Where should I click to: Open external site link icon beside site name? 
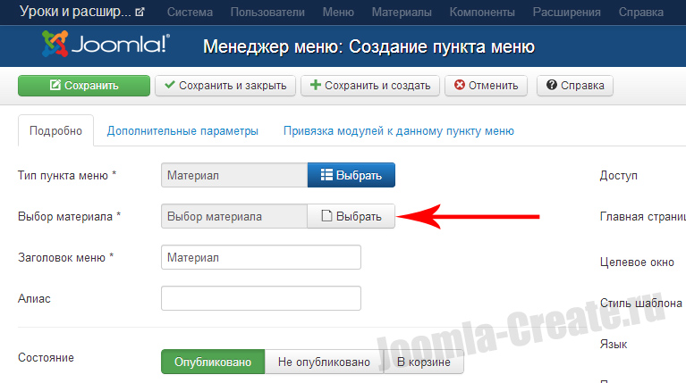pyautogui.click(x=140, y=12)
